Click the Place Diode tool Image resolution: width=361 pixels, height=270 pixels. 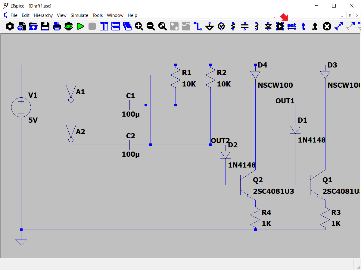(268, 27)
